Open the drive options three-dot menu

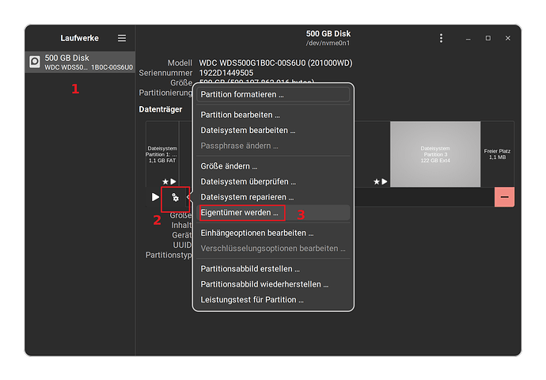click(442, 38)
